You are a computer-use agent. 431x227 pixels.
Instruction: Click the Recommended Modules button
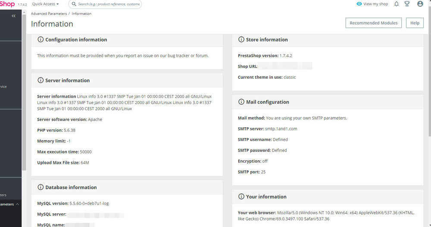(373, 23)
